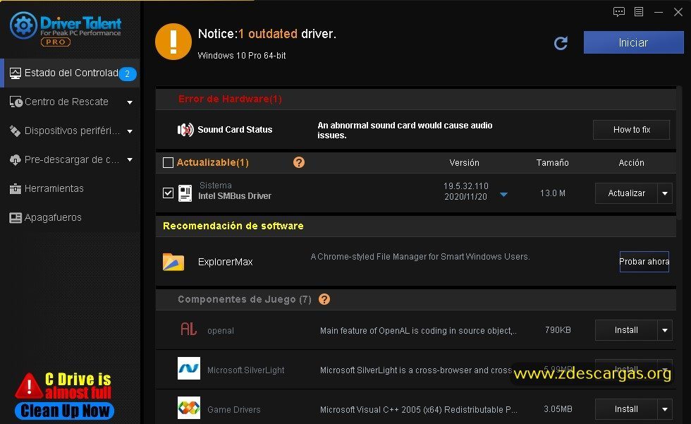This screenshot has height=424, width=691.
Task: Open Herramientas section
Action: point(70,188)
